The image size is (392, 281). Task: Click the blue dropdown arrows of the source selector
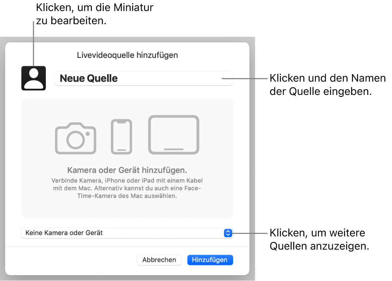pos(228,233)
